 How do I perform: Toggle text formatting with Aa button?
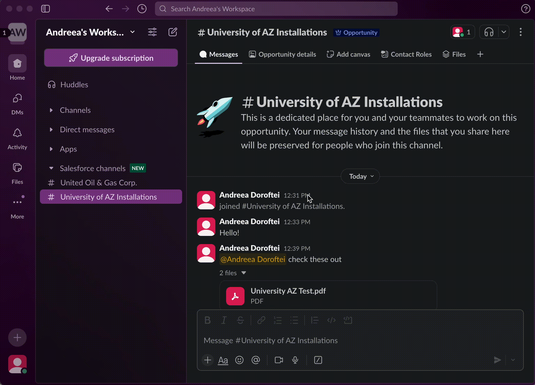click(223, 360)
